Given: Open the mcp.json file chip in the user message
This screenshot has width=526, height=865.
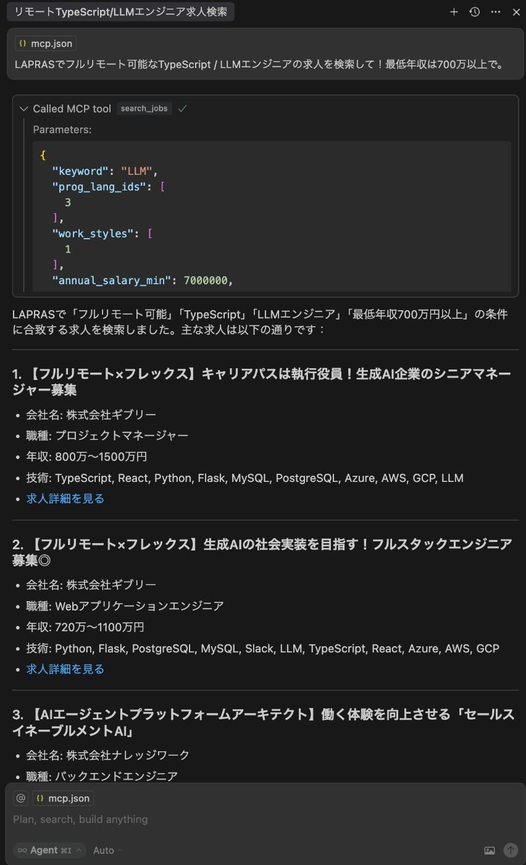Looking at the screenshot, I should tap(46, 44).
